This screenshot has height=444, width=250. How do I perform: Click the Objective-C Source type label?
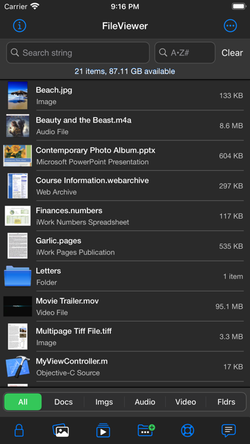tap(68, 373)
